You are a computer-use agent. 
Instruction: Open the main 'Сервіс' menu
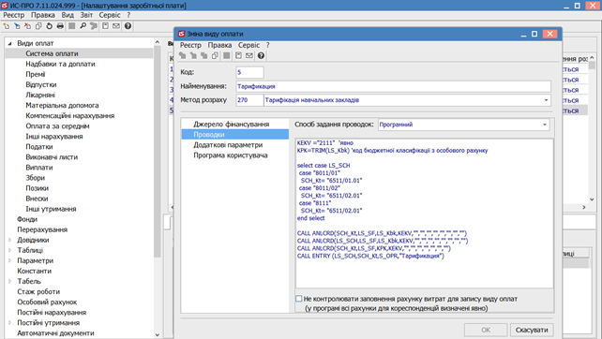click(110, 15)
